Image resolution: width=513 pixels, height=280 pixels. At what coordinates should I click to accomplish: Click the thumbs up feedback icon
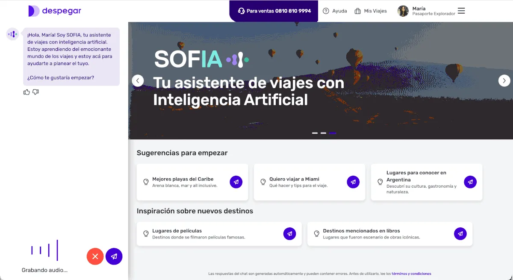[27, 92]
